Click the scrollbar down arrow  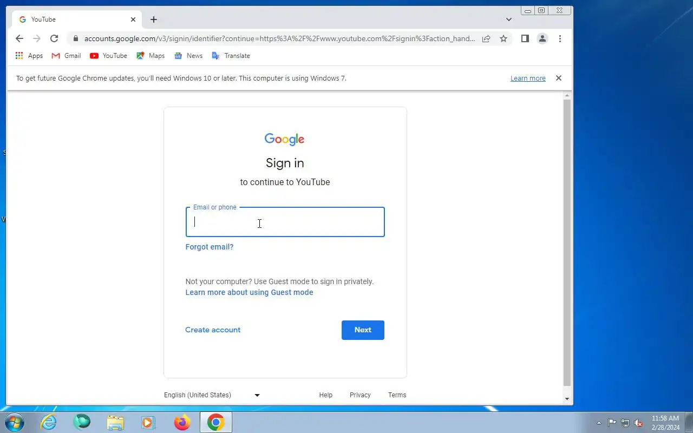point(567,399)
